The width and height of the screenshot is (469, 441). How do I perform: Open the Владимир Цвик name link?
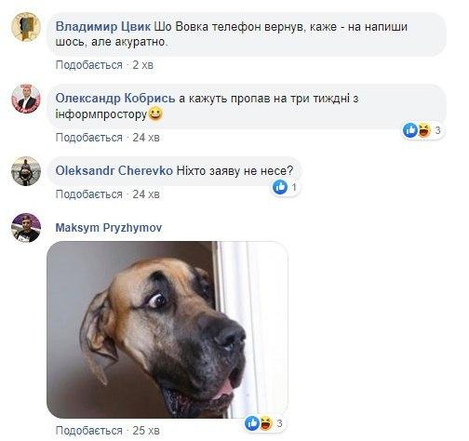click(x=103, y=27)
